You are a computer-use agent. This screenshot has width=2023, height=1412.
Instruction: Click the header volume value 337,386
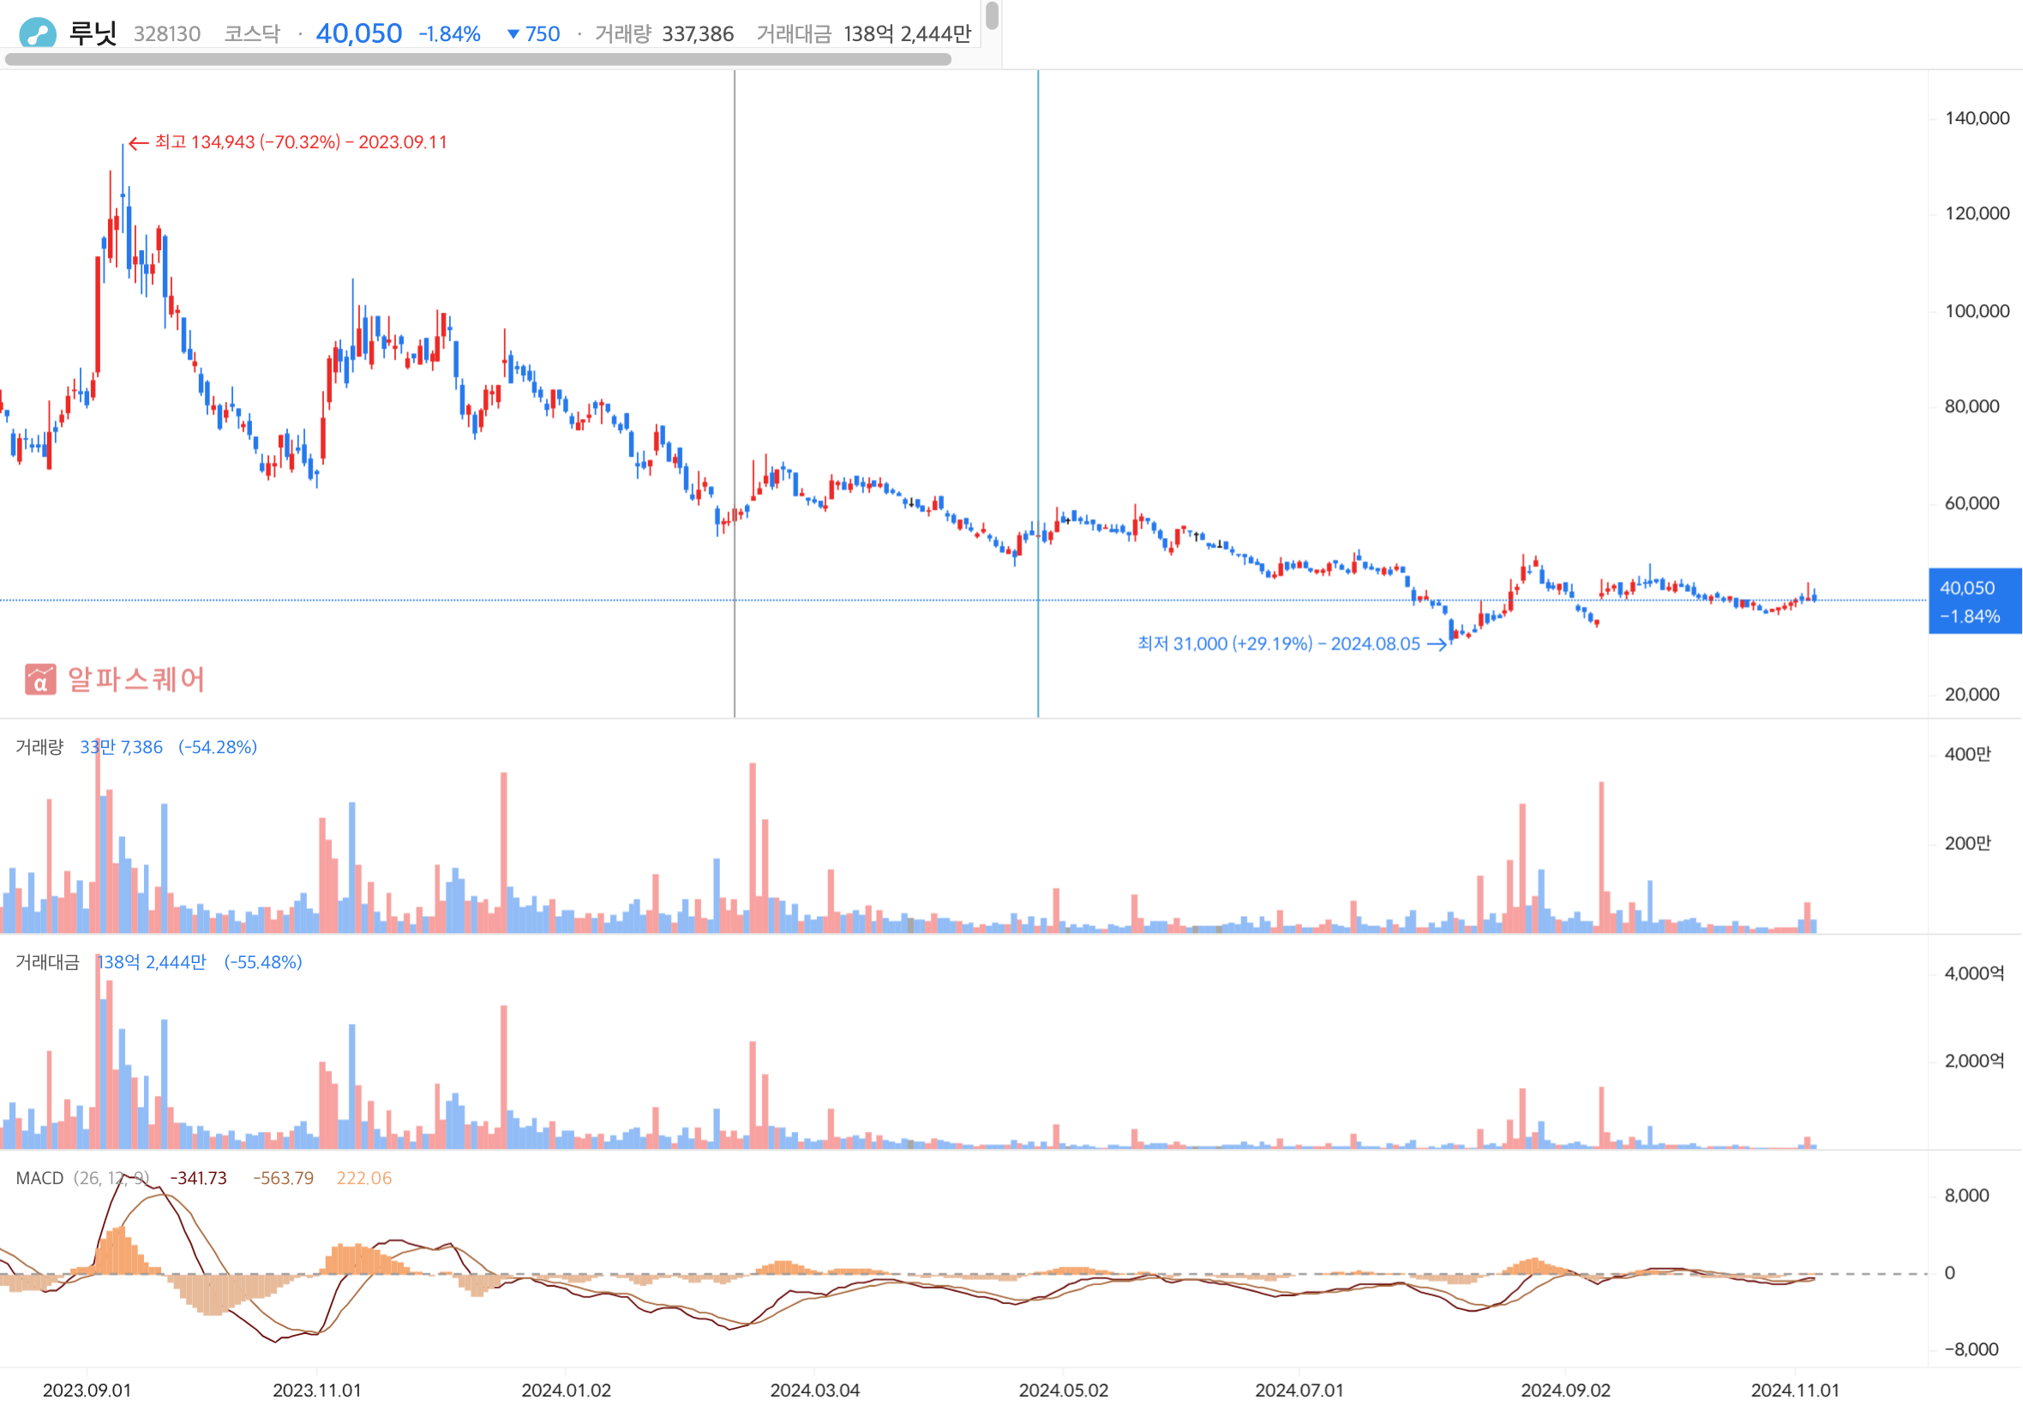(698, 34)
